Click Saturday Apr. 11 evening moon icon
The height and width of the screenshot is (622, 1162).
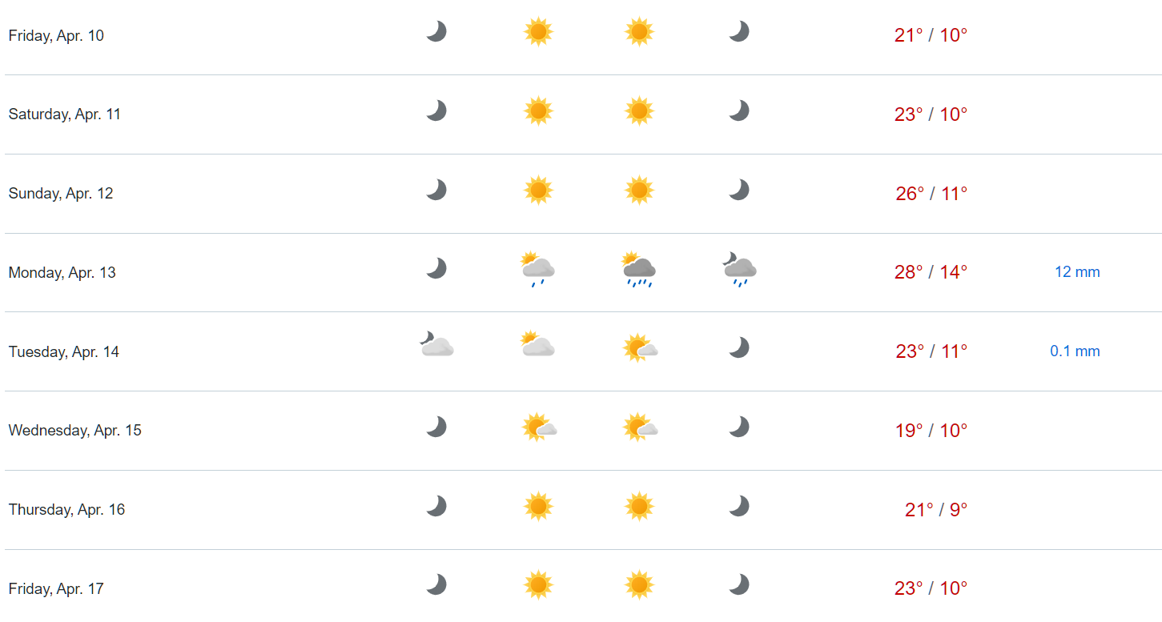(x=738, y=110)
